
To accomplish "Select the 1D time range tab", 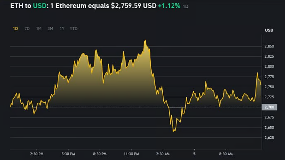I will tap(15, 29).
